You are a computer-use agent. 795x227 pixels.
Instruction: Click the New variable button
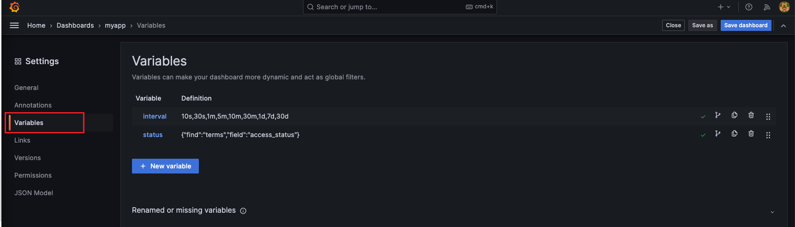click(165, 166)
